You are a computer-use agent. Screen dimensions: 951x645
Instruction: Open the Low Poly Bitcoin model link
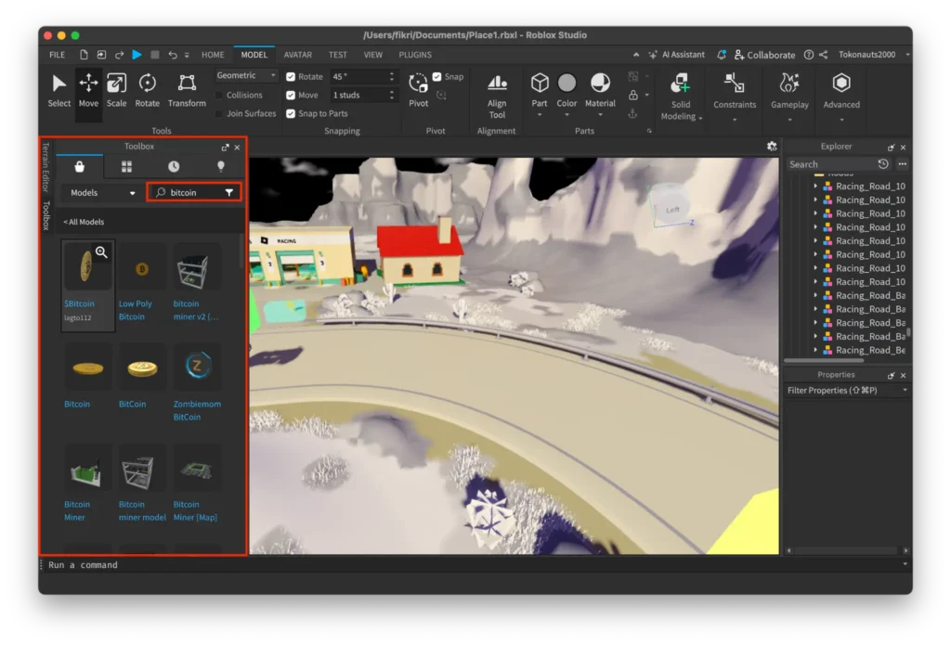136,310
